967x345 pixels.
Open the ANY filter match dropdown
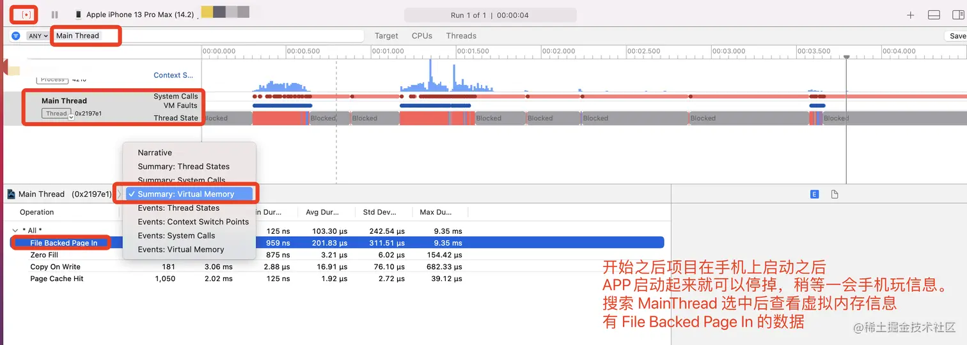tap(38, 36)
